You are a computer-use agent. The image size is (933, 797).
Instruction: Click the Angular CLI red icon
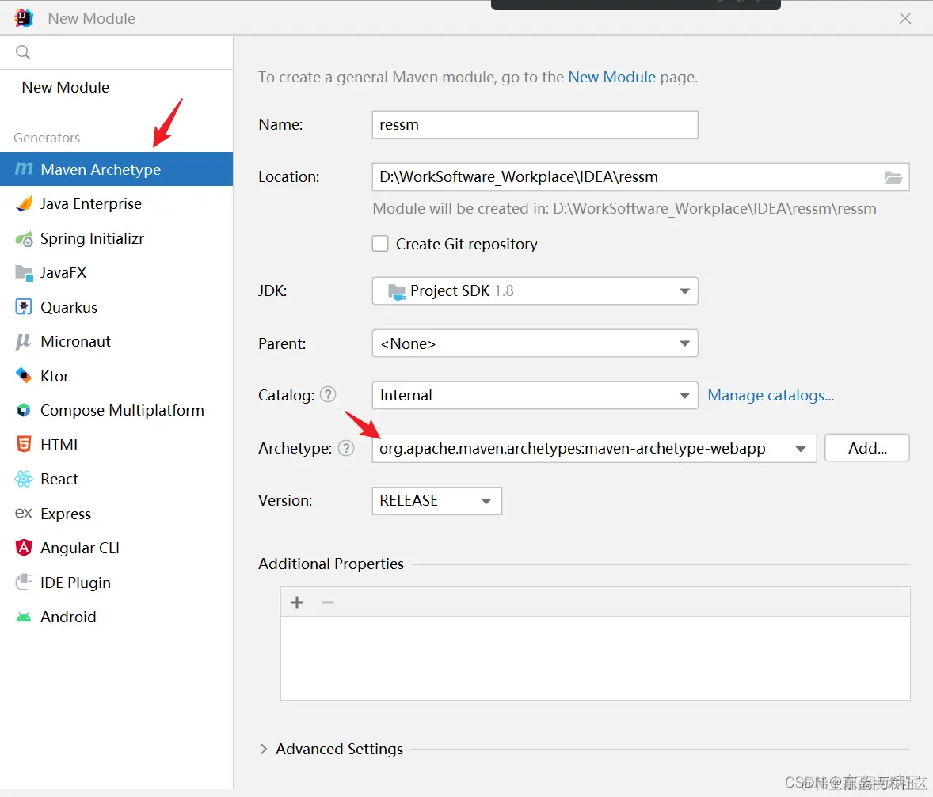coord(23,547)
